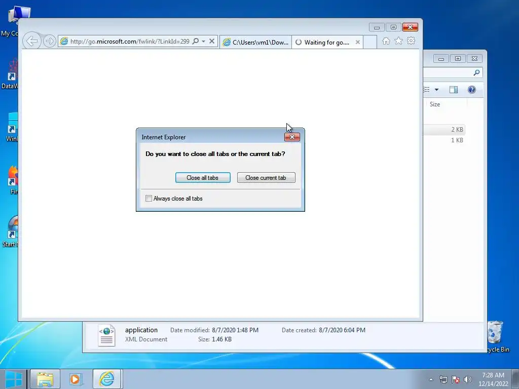Show hidden tray icons arrow
The image size is (519, 389).
(x=431, y=379)
